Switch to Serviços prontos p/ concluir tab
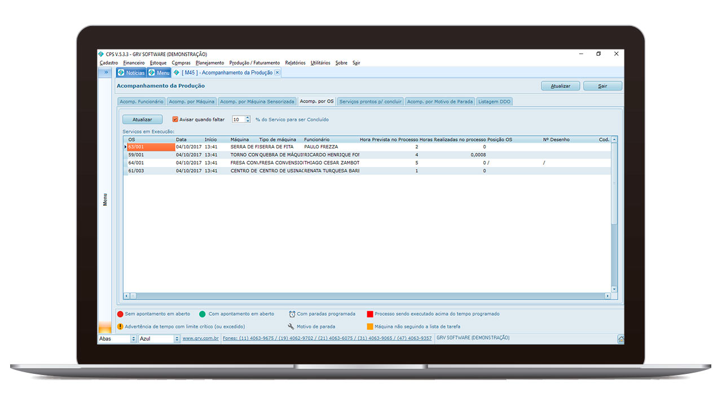 [x=371, y=101]
